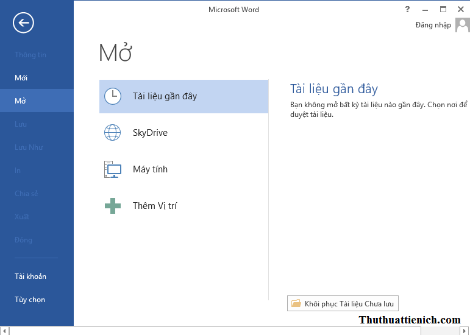Screen dimensions: 470x335
Task: Open the Mới (New) menu item
Action: [x=21, y=78]
